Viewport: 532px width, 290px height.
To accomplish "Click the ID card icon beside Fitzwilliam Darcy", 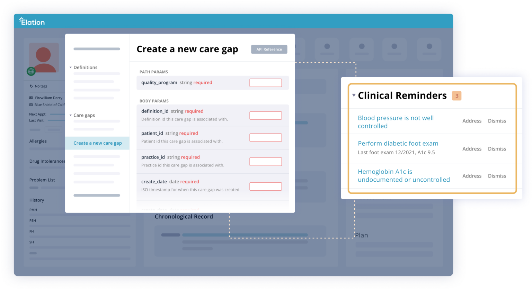I will pos(31,98).
